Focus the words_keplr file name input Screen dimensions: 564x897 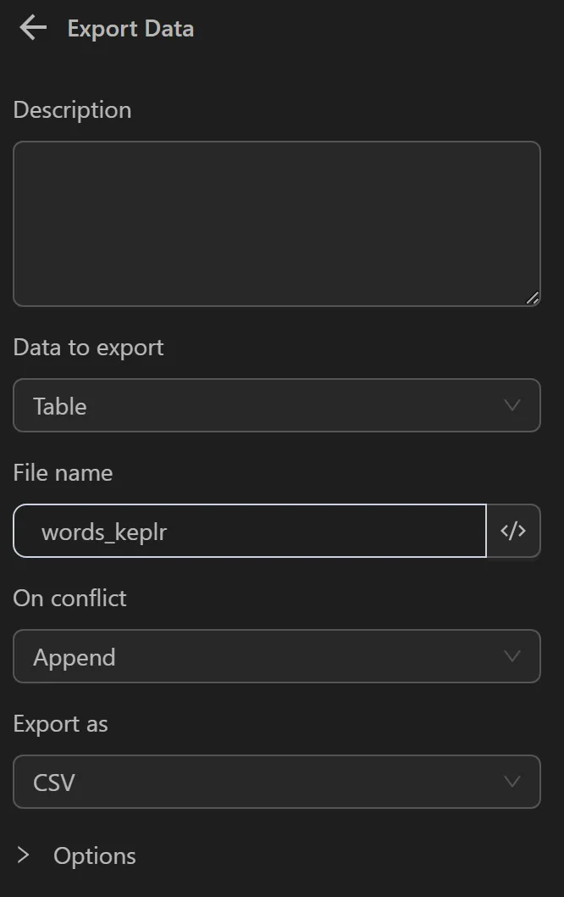click(x=249, y=531)
